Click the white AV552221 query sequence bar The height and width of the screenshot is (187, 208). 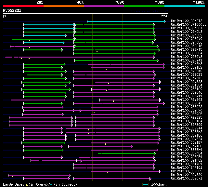click(x=86, y=13)
